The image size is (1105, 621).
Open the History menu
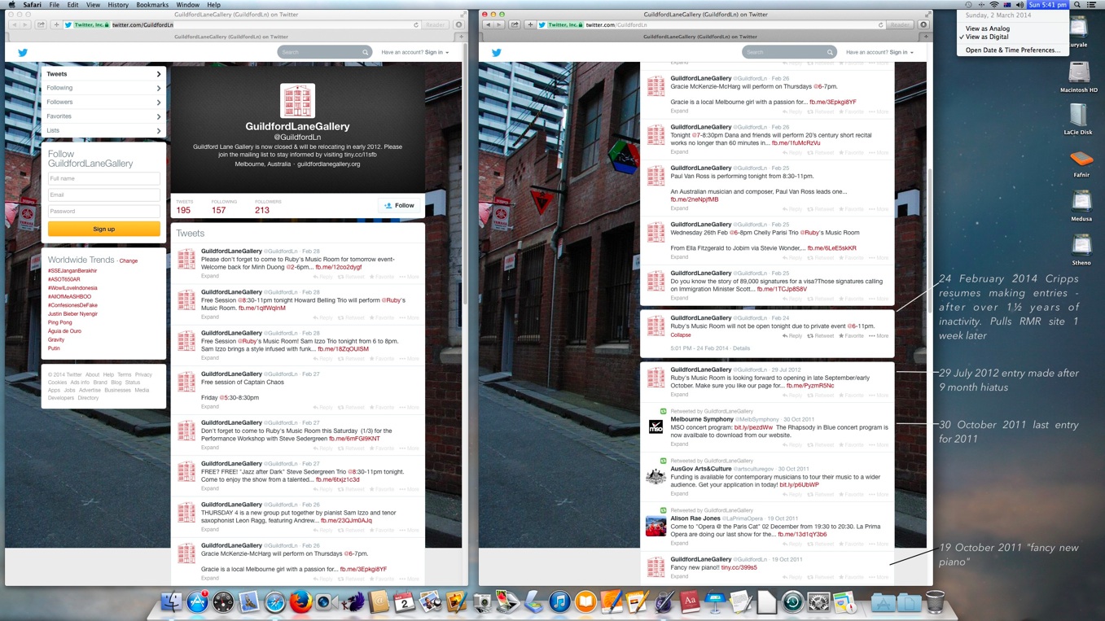[118, 5]
